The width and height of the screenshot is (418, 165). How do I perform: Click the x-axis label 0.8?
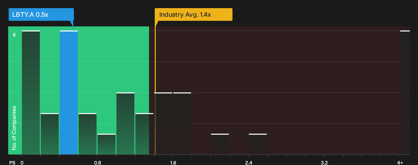pos(98,162)
